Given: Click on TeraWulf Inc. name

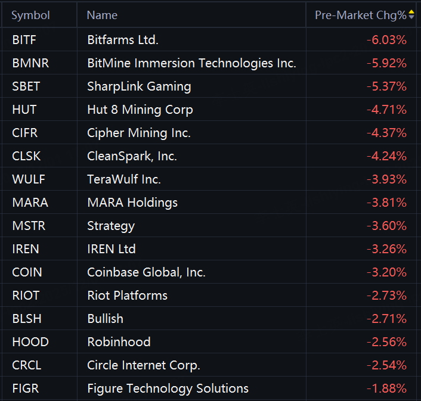Looking at the screenshot, I should point(124,179).
